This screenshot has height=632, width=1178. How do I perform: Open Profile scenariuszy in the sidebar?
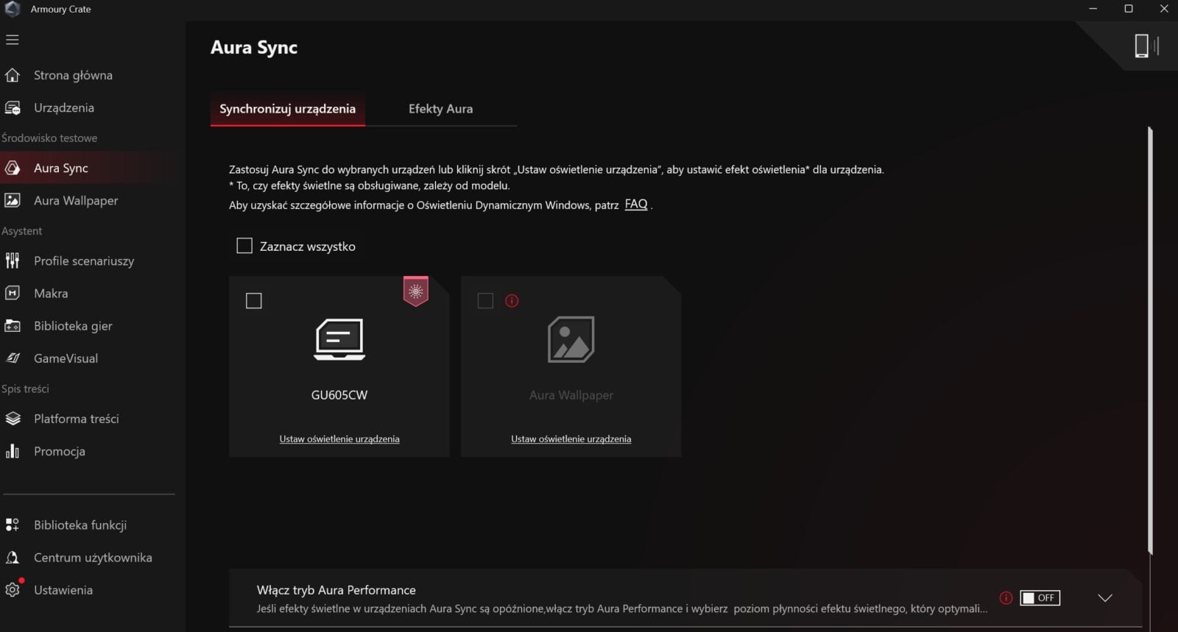(x=84, y=260)
